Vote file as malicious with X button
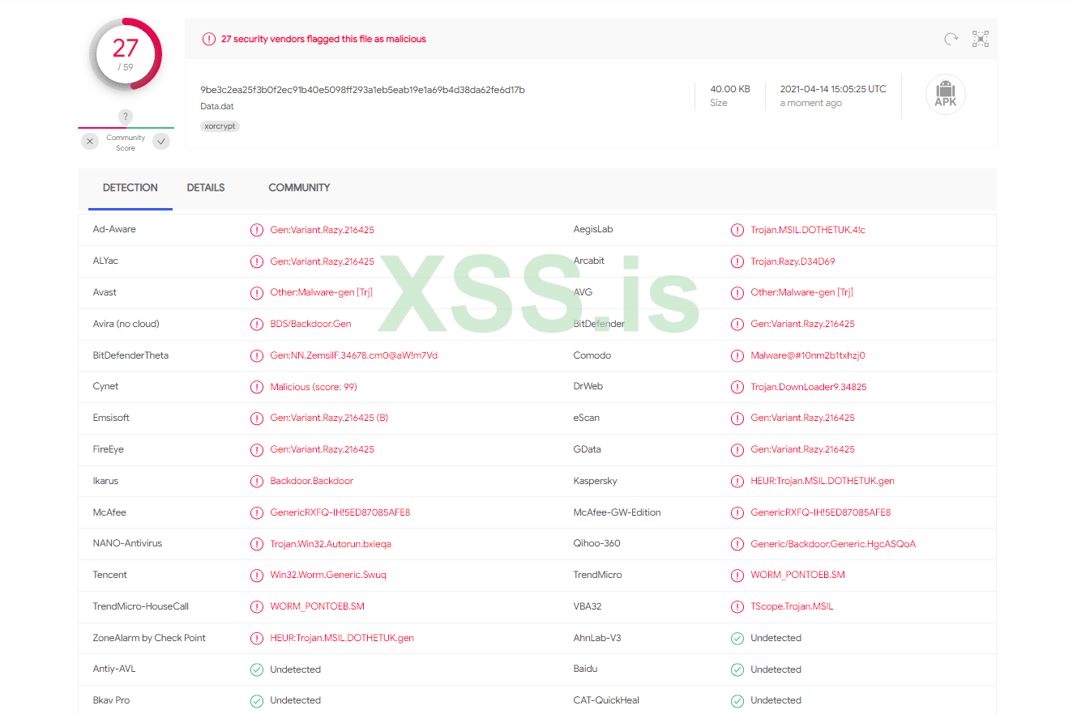Image resolution: width=1077 pixels, height=714 pixels. click(90, 142)
